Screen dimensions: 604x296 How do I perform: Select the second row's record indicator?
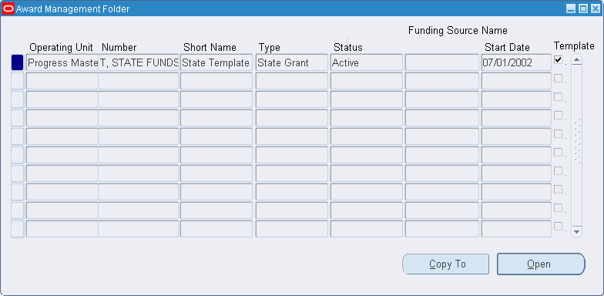pyautogui.click(x=17, y=81)
